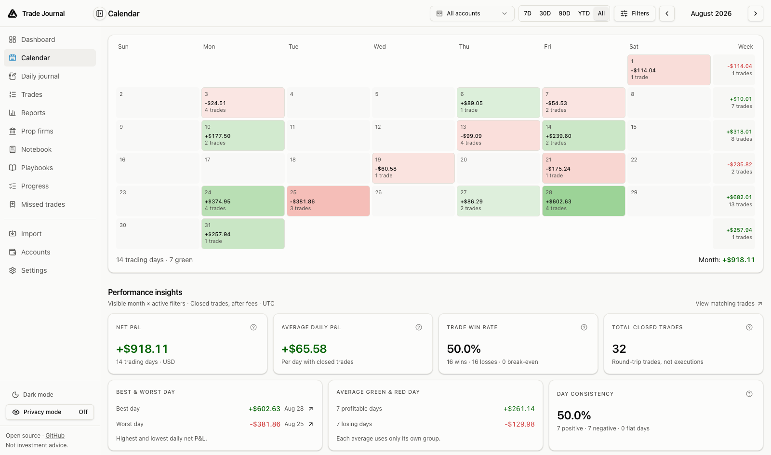Open Settings page

pos(50,270)
